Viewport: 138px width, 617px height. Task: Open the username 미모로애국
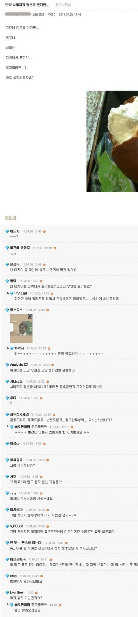coord(18,559)
